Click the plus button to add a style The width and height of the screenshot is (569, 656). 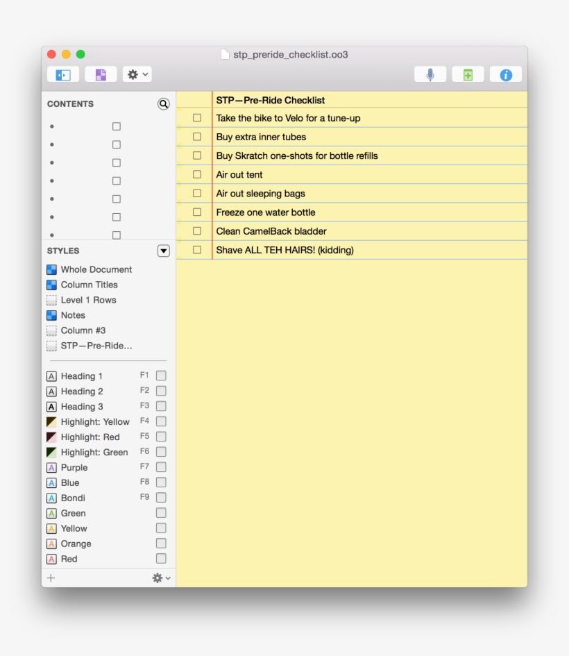coord(51,577)
